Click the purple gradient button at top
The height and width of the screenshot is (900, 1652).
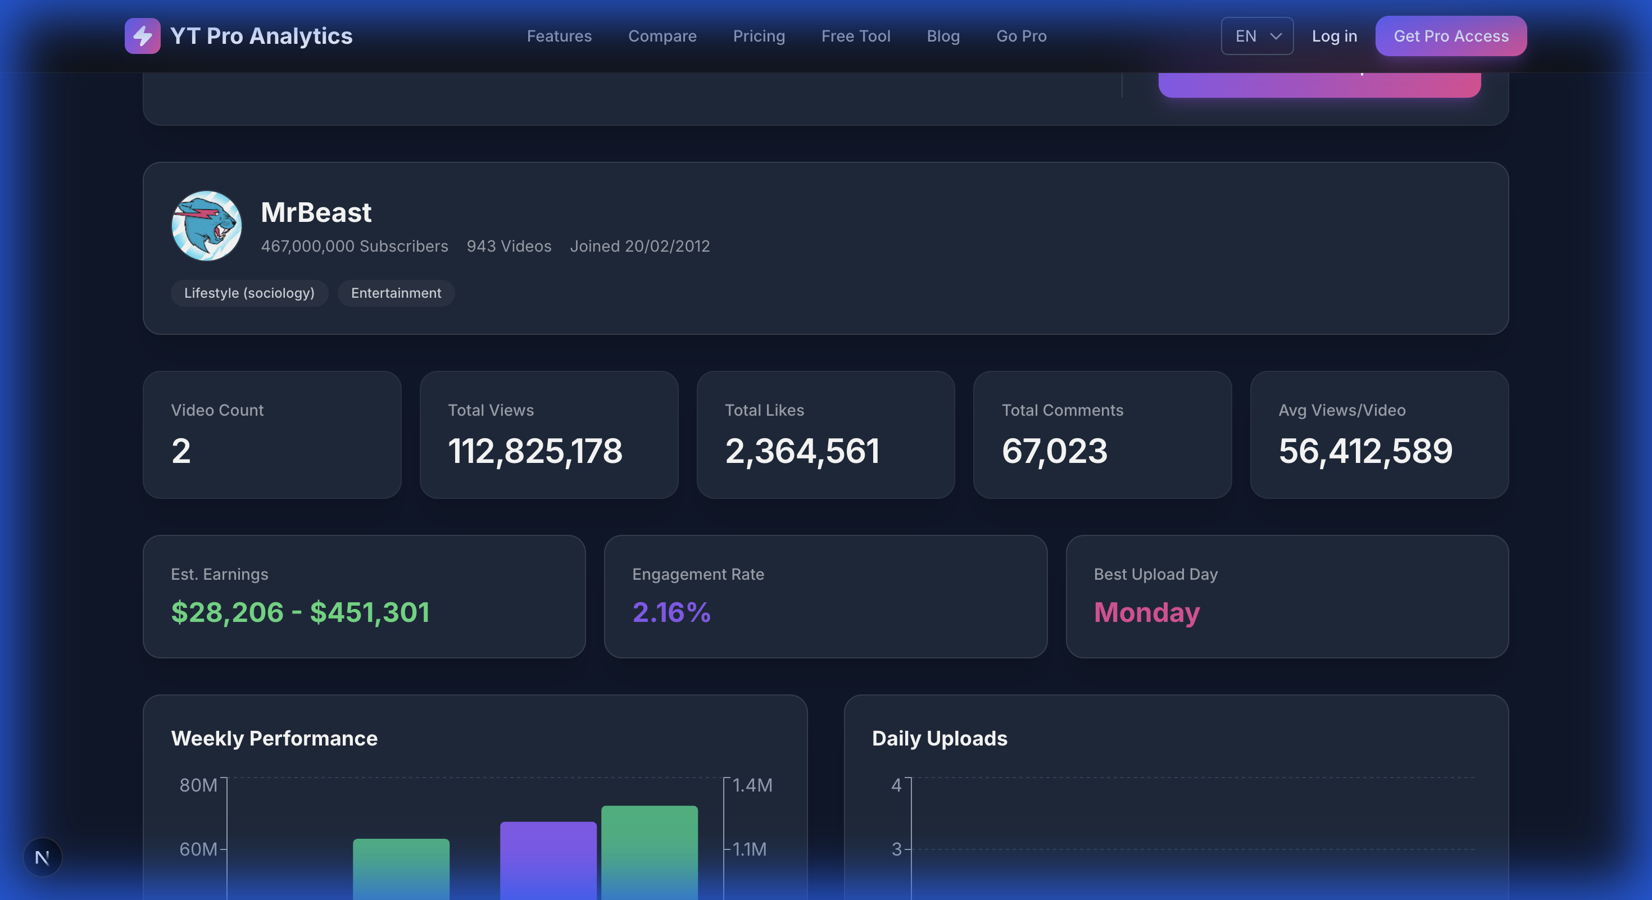1319,85
